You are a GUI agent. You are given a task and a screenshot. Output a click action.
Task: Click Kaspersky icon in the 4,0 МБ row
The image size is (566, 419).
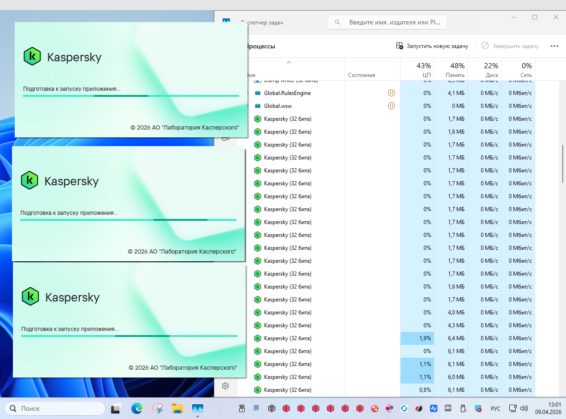(x=258, y=313)
